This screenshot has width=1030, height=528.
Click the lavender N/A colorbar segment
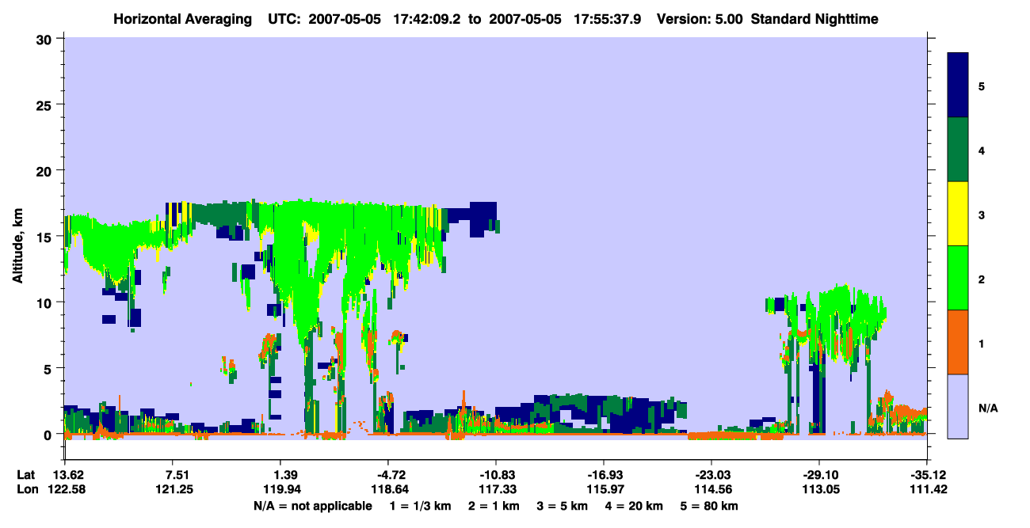tap(958, 405)
